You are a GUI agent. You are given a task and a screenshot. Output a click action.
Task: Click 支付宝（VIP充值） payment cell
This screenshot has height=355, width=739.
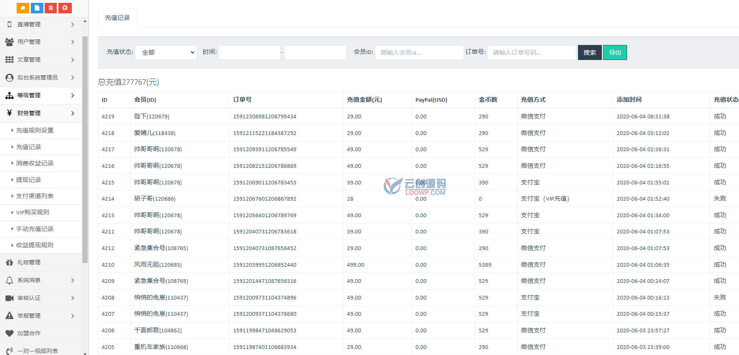[546, 199]
